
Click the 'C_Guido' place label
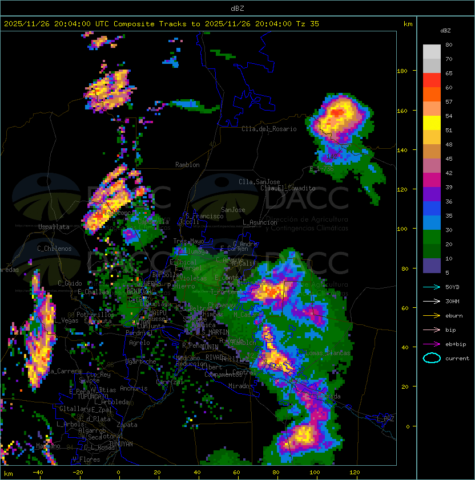(70, 283)
